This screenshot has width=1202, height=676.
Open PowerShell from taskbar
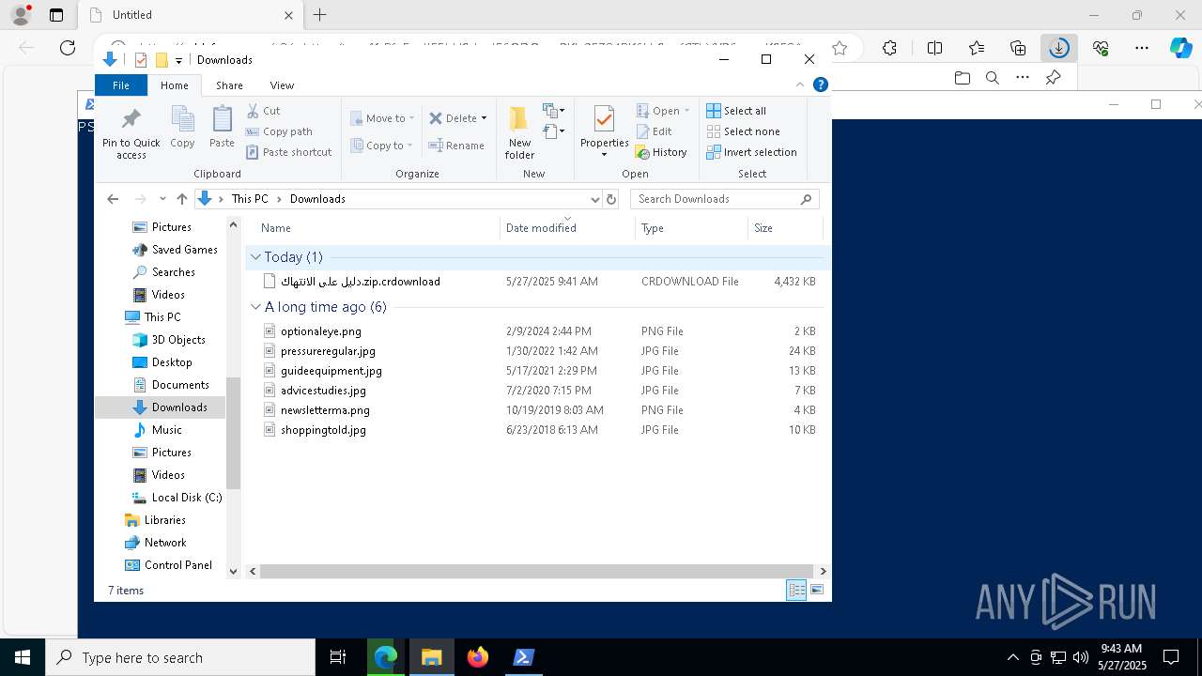point(523,657)
